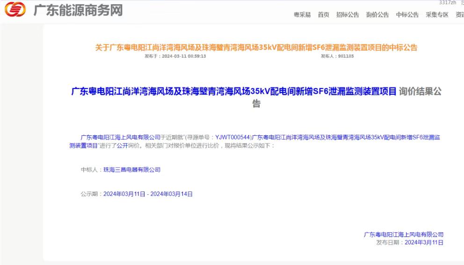
Task: Click 广东粤电阳江海上风电有限公司 in the body paragraph
Action: pyautogui.click(x=121, y=137)
